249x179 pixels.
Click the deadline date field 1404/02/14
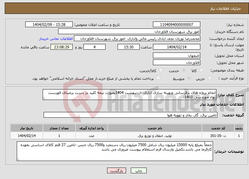176,47
